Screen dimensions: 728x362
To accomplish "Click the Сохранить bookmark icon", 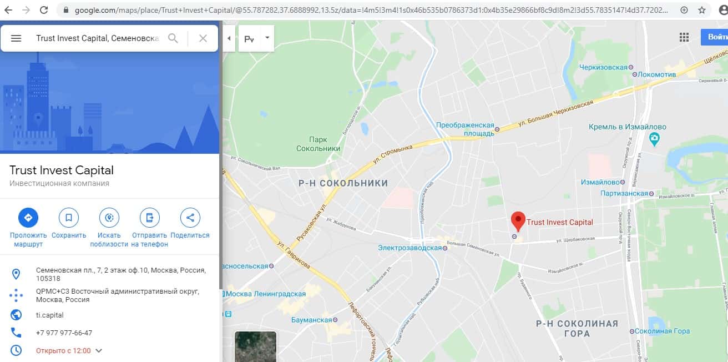I will tap(69, 218).
